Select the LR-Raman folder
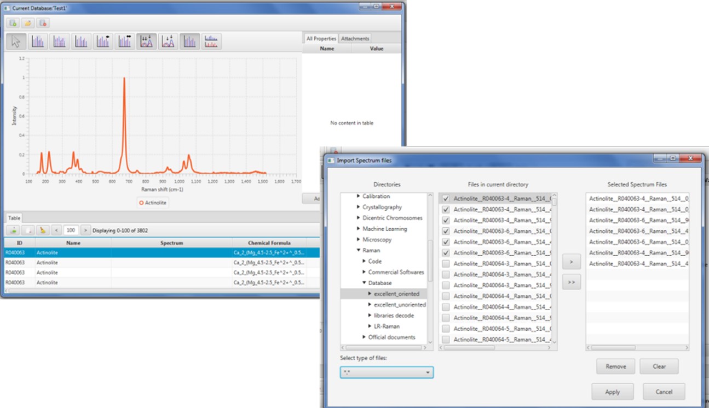This screenshot has width=709, height=408. [x=387, y=327]
